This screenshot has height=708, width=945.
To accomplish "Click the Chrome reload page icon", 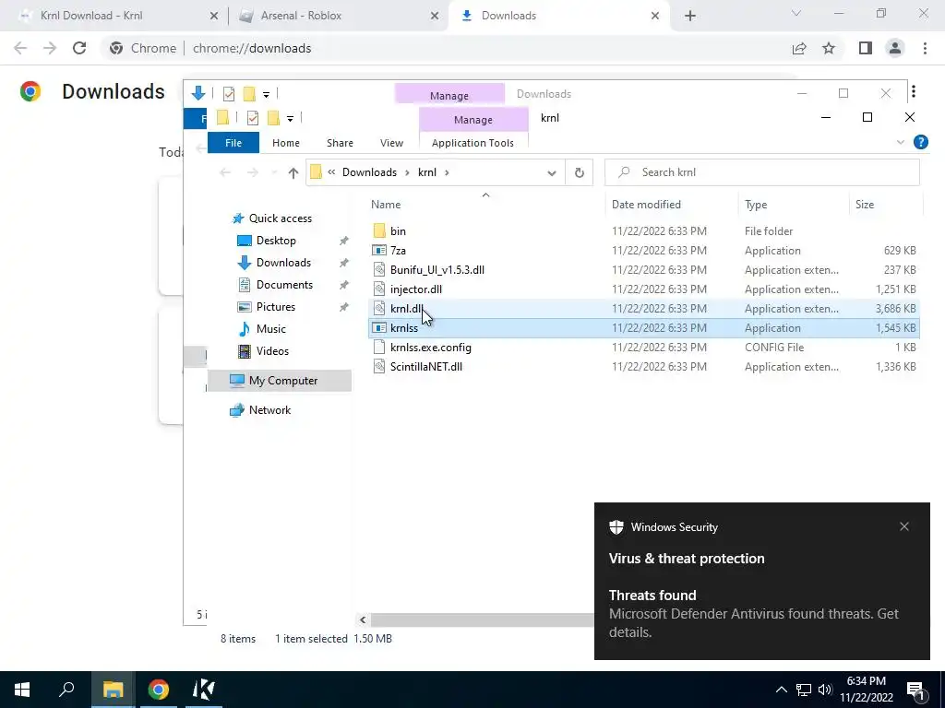I will (79, 48).
